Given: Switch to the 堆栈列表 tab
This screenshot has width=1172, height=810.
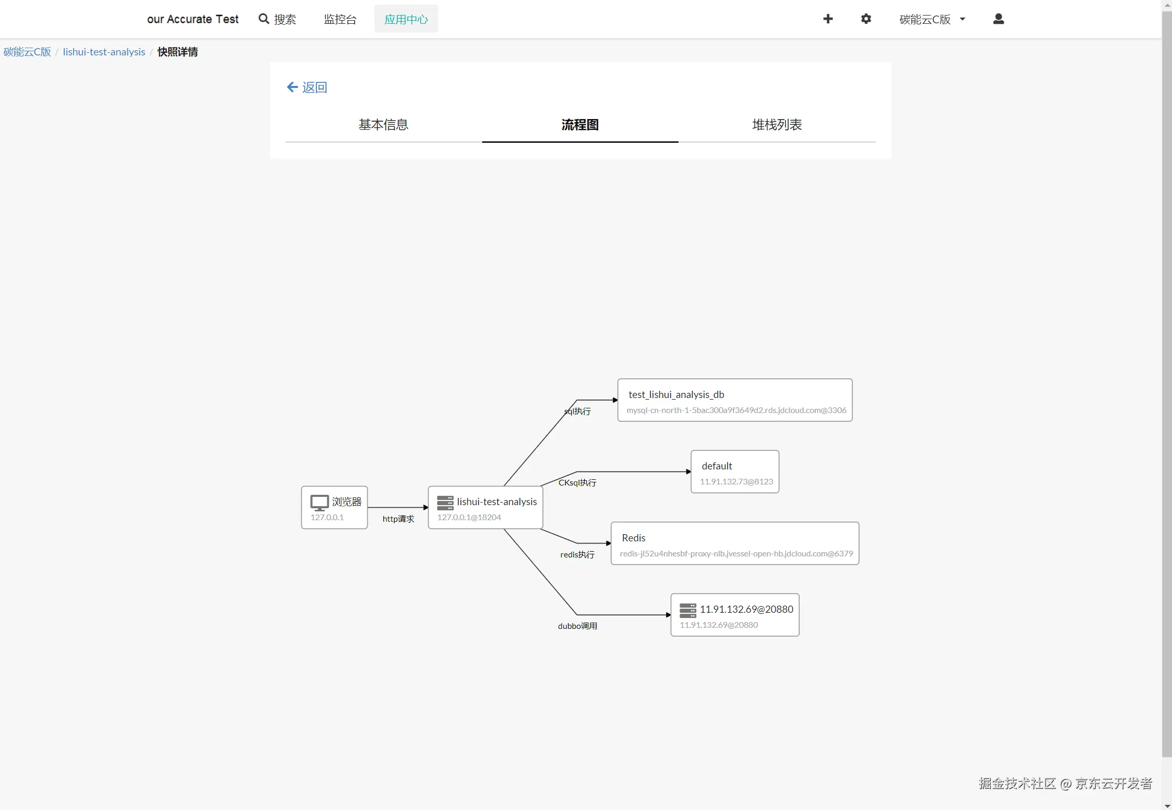Looking at the screenshot, I should point(776,125).
